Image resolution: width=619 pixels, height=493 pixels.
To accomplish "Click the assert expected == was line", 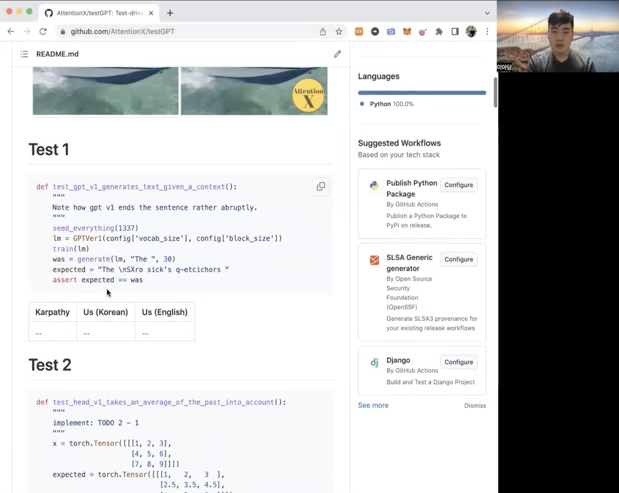I will (x=98, y=280).
